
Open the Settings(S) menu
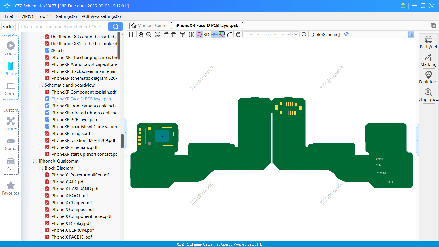pyautogui.click(x=67, y=16)
